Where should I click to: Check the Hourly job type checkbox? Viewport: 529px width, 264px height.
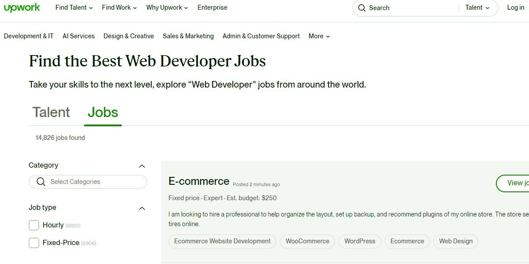click(x=34, y=225)
